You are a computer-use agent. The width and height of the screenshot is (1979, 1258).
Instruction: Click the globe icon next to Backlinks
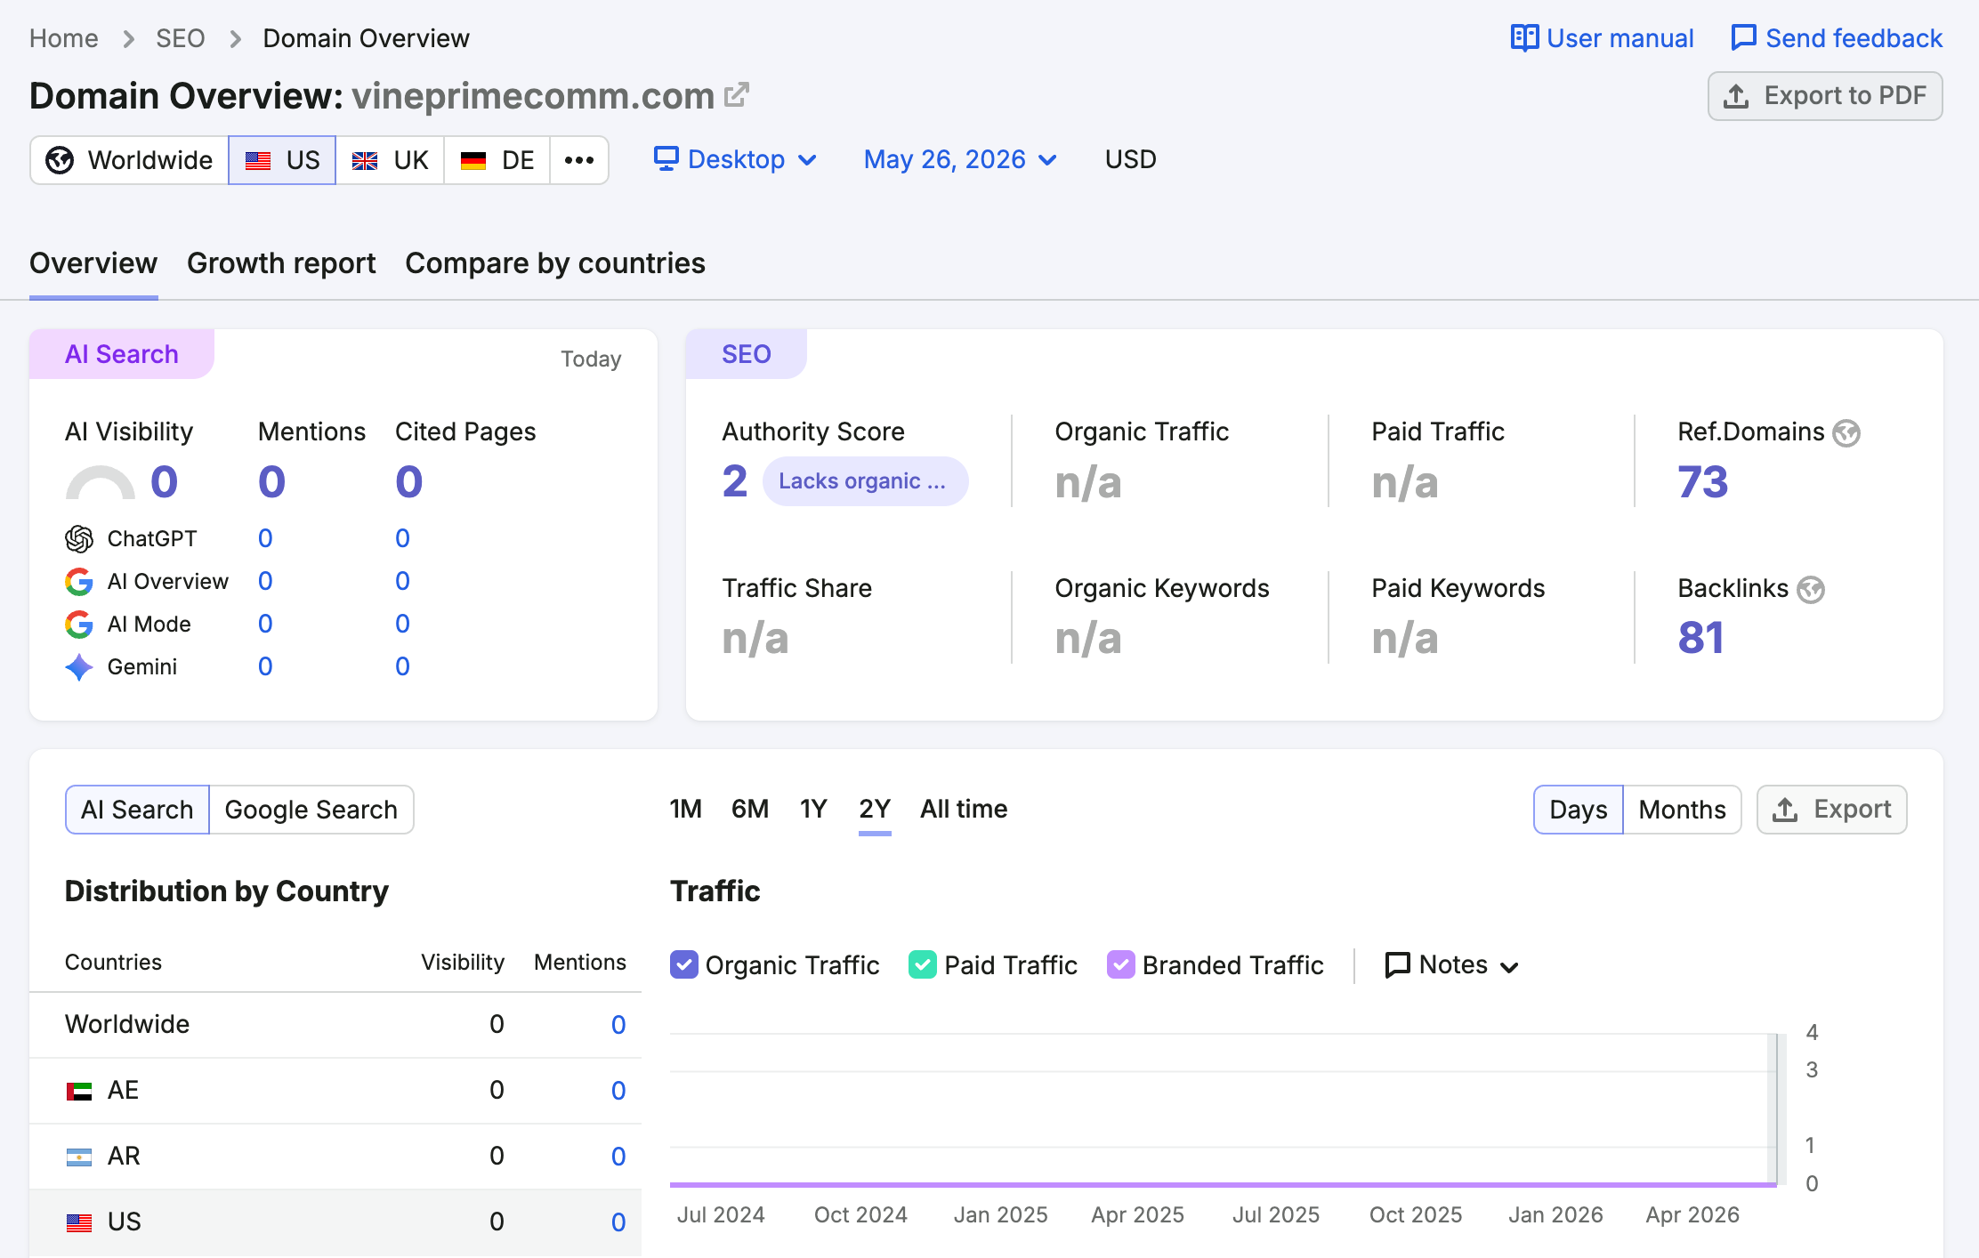click(1811, 590)
